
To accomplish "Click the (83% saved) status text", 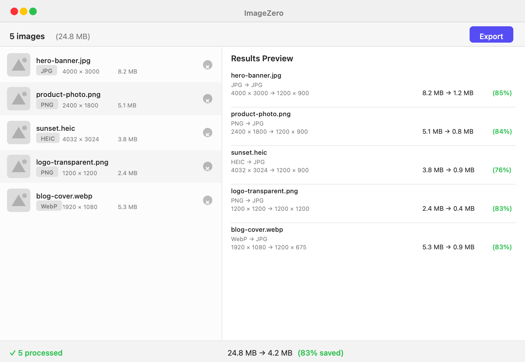I will [321, 353].
